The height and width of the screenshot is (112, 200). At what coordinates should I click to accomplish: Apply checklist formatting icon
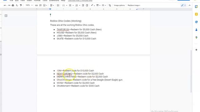coord(63,5)
